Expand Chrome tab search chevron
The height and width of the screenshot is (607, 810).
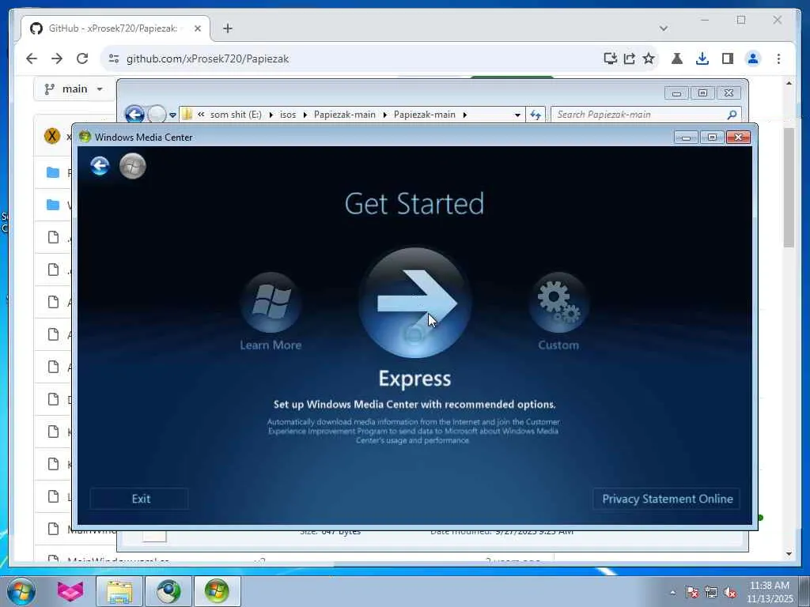pyautogui.click(x=664, y=28)
